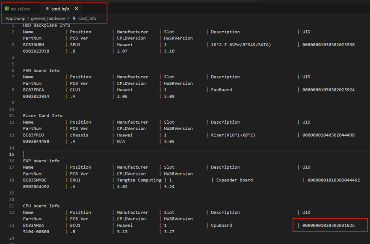Expand the card_info breadcrumb item

pyautogui.click(x=87, y=18)
